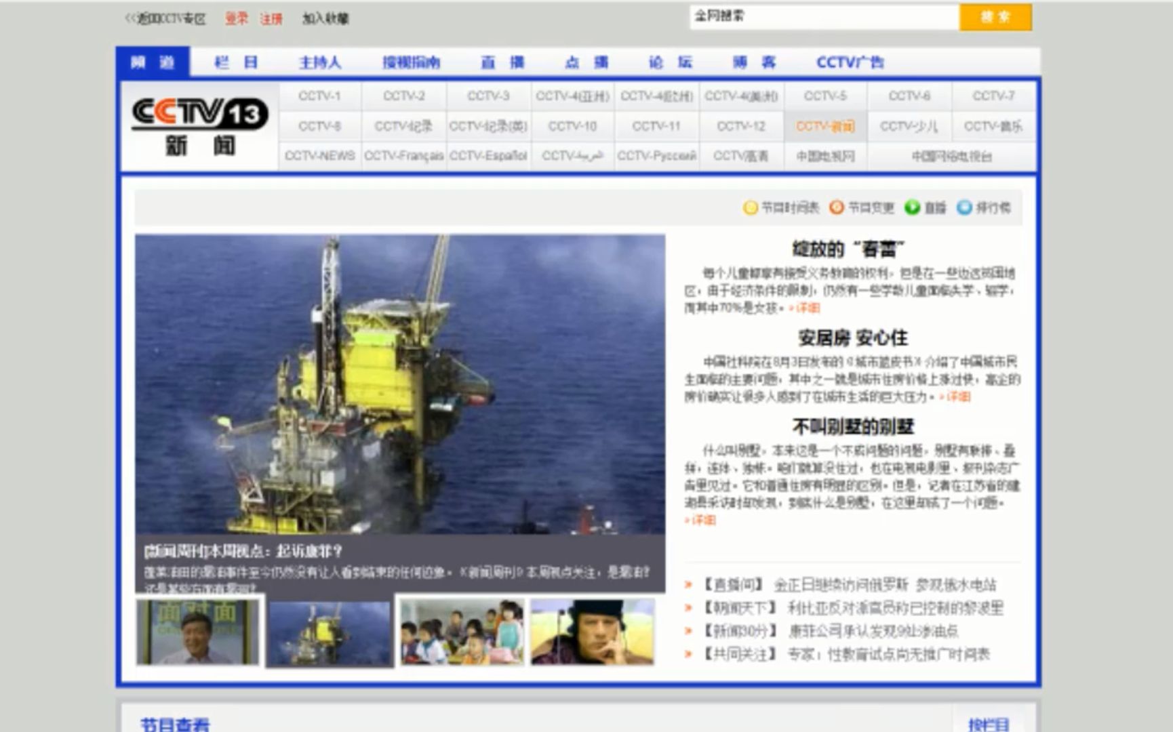This screenshot has width=1173, height=732.
Task: Open the 中国电视网 link
Action: tap(825, 156)
